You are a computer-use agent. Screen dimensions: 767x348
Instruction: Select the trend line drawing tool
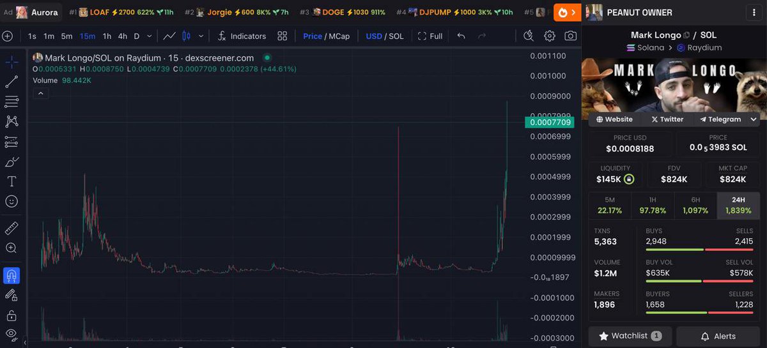click(x=12, y=82)
